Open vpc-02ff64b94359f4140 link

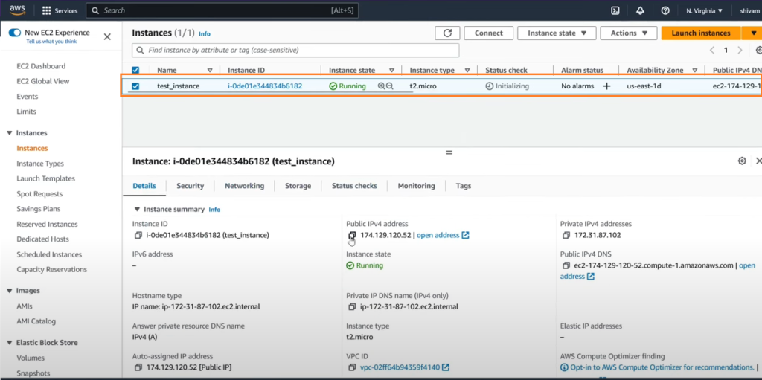(400, 367)
